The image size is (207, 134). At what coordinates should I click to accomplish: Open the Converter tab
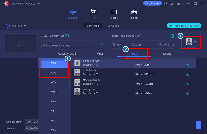tap(73, 14)
